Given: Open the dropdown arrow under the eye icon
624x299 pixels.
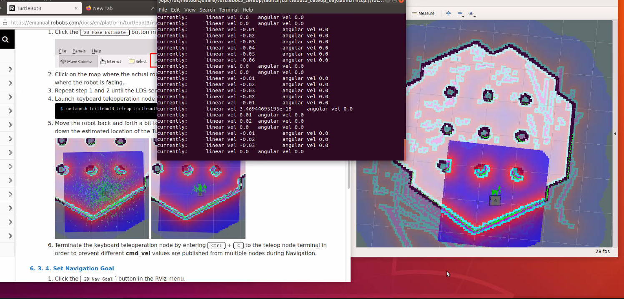Looking at the screenshot, I should (474, 17).
